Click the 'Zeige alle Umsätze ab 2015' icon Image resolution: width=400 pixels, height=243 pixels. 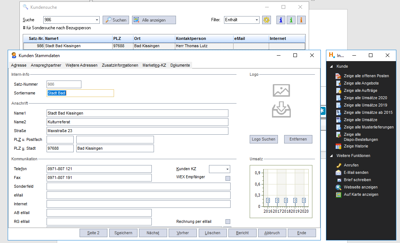[338, 113]
